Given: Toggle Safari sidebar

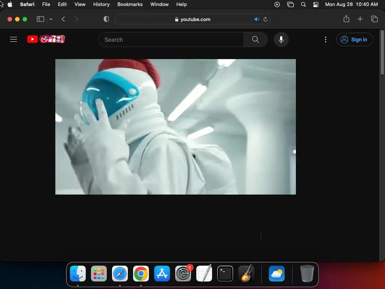Looking at the screenshot, I should click(x=40, y=19).
